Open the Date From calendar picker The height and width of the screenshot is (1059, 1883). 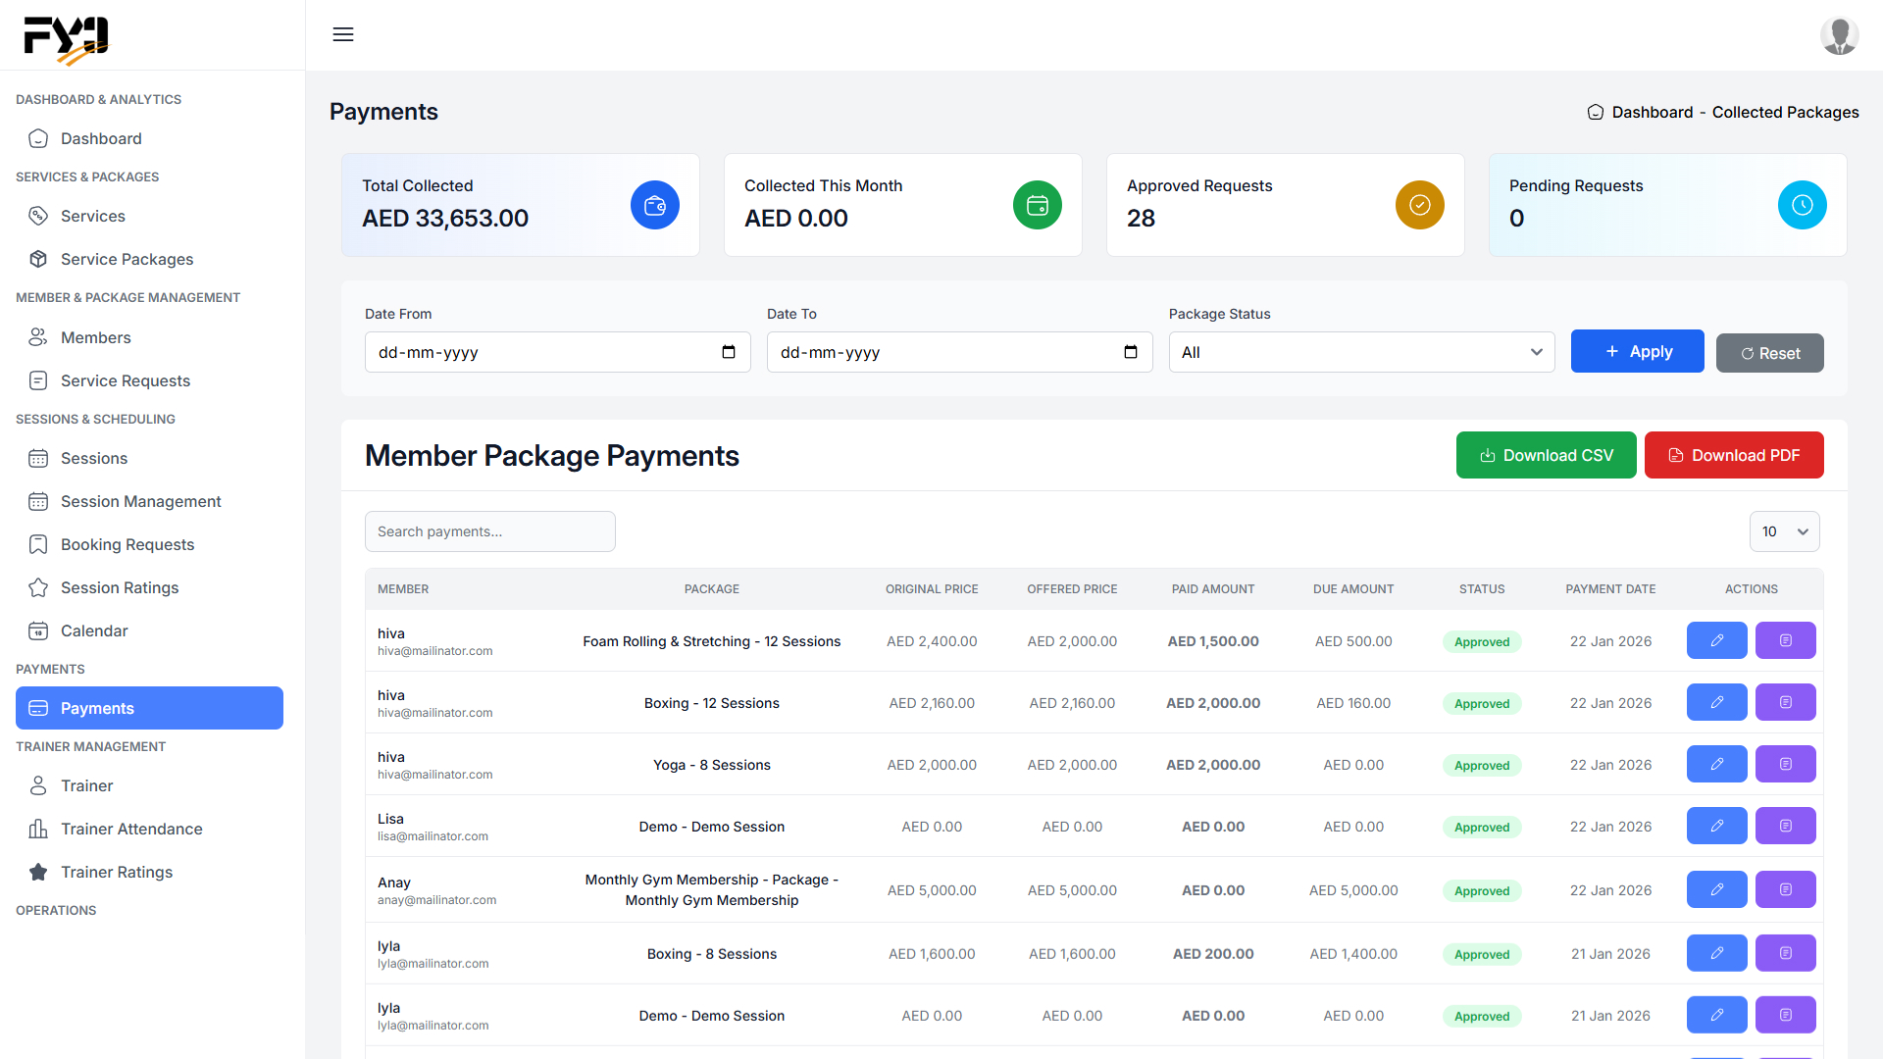tap(729, 351)
